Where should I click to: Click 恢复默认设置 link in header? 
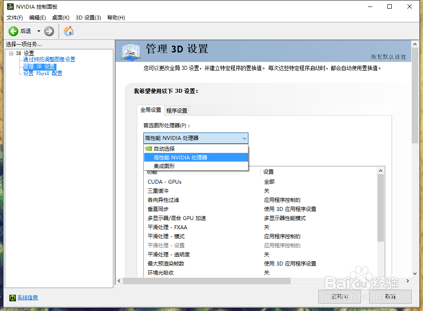[x=388, y=57]
